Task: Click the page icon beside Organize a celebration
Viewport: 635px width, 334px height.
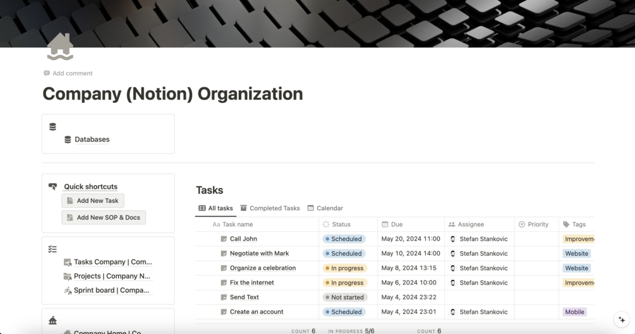Action: coord(224,268)
